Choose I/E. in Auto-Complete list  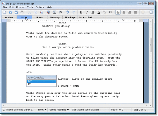pos(41,84)
